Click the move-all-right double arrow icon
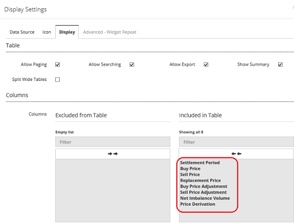 (x=112, y=154)
